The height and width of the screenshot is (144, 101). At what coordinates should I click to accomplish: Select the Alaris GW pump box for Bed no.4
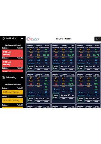click(31, 100)
